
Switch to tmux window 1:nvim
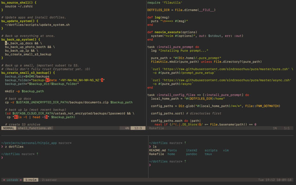(31, 180)
